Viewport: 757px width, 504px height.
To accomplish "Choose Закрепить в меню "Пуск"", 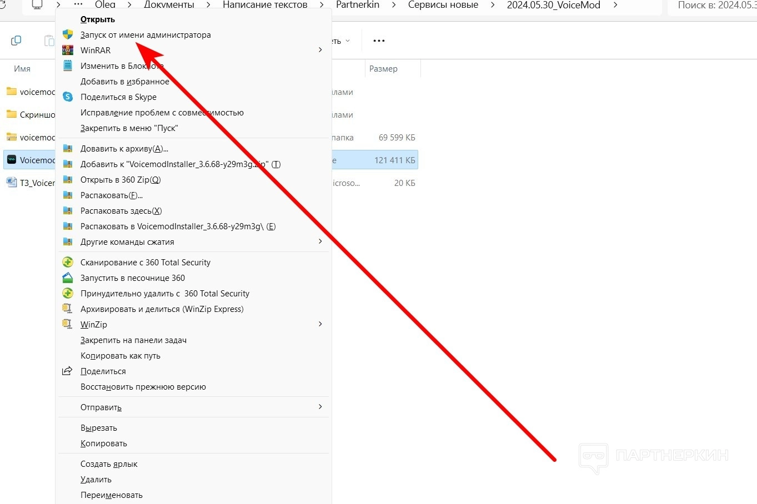I will click(x=129, y=128).
